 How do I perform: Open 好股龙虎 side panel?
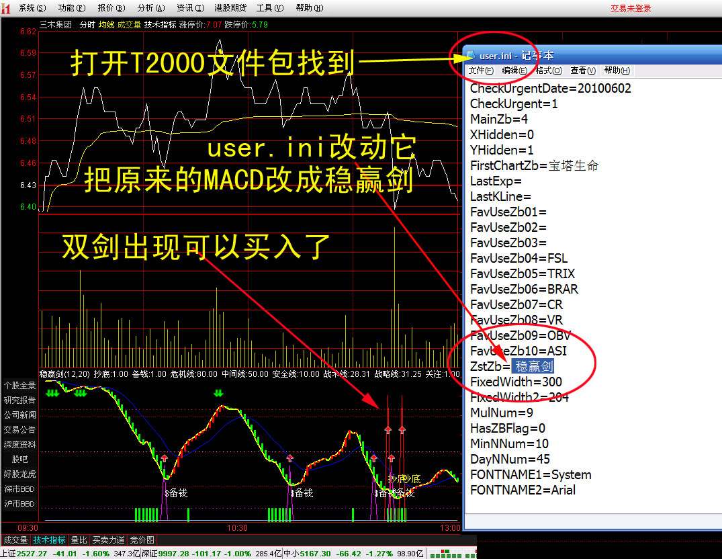click(19, 474)
